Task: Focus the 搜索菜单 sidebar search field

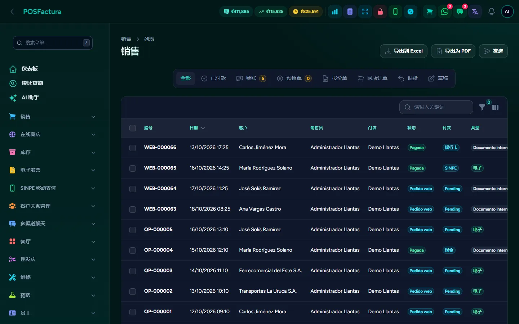Action: pos(53,43)
